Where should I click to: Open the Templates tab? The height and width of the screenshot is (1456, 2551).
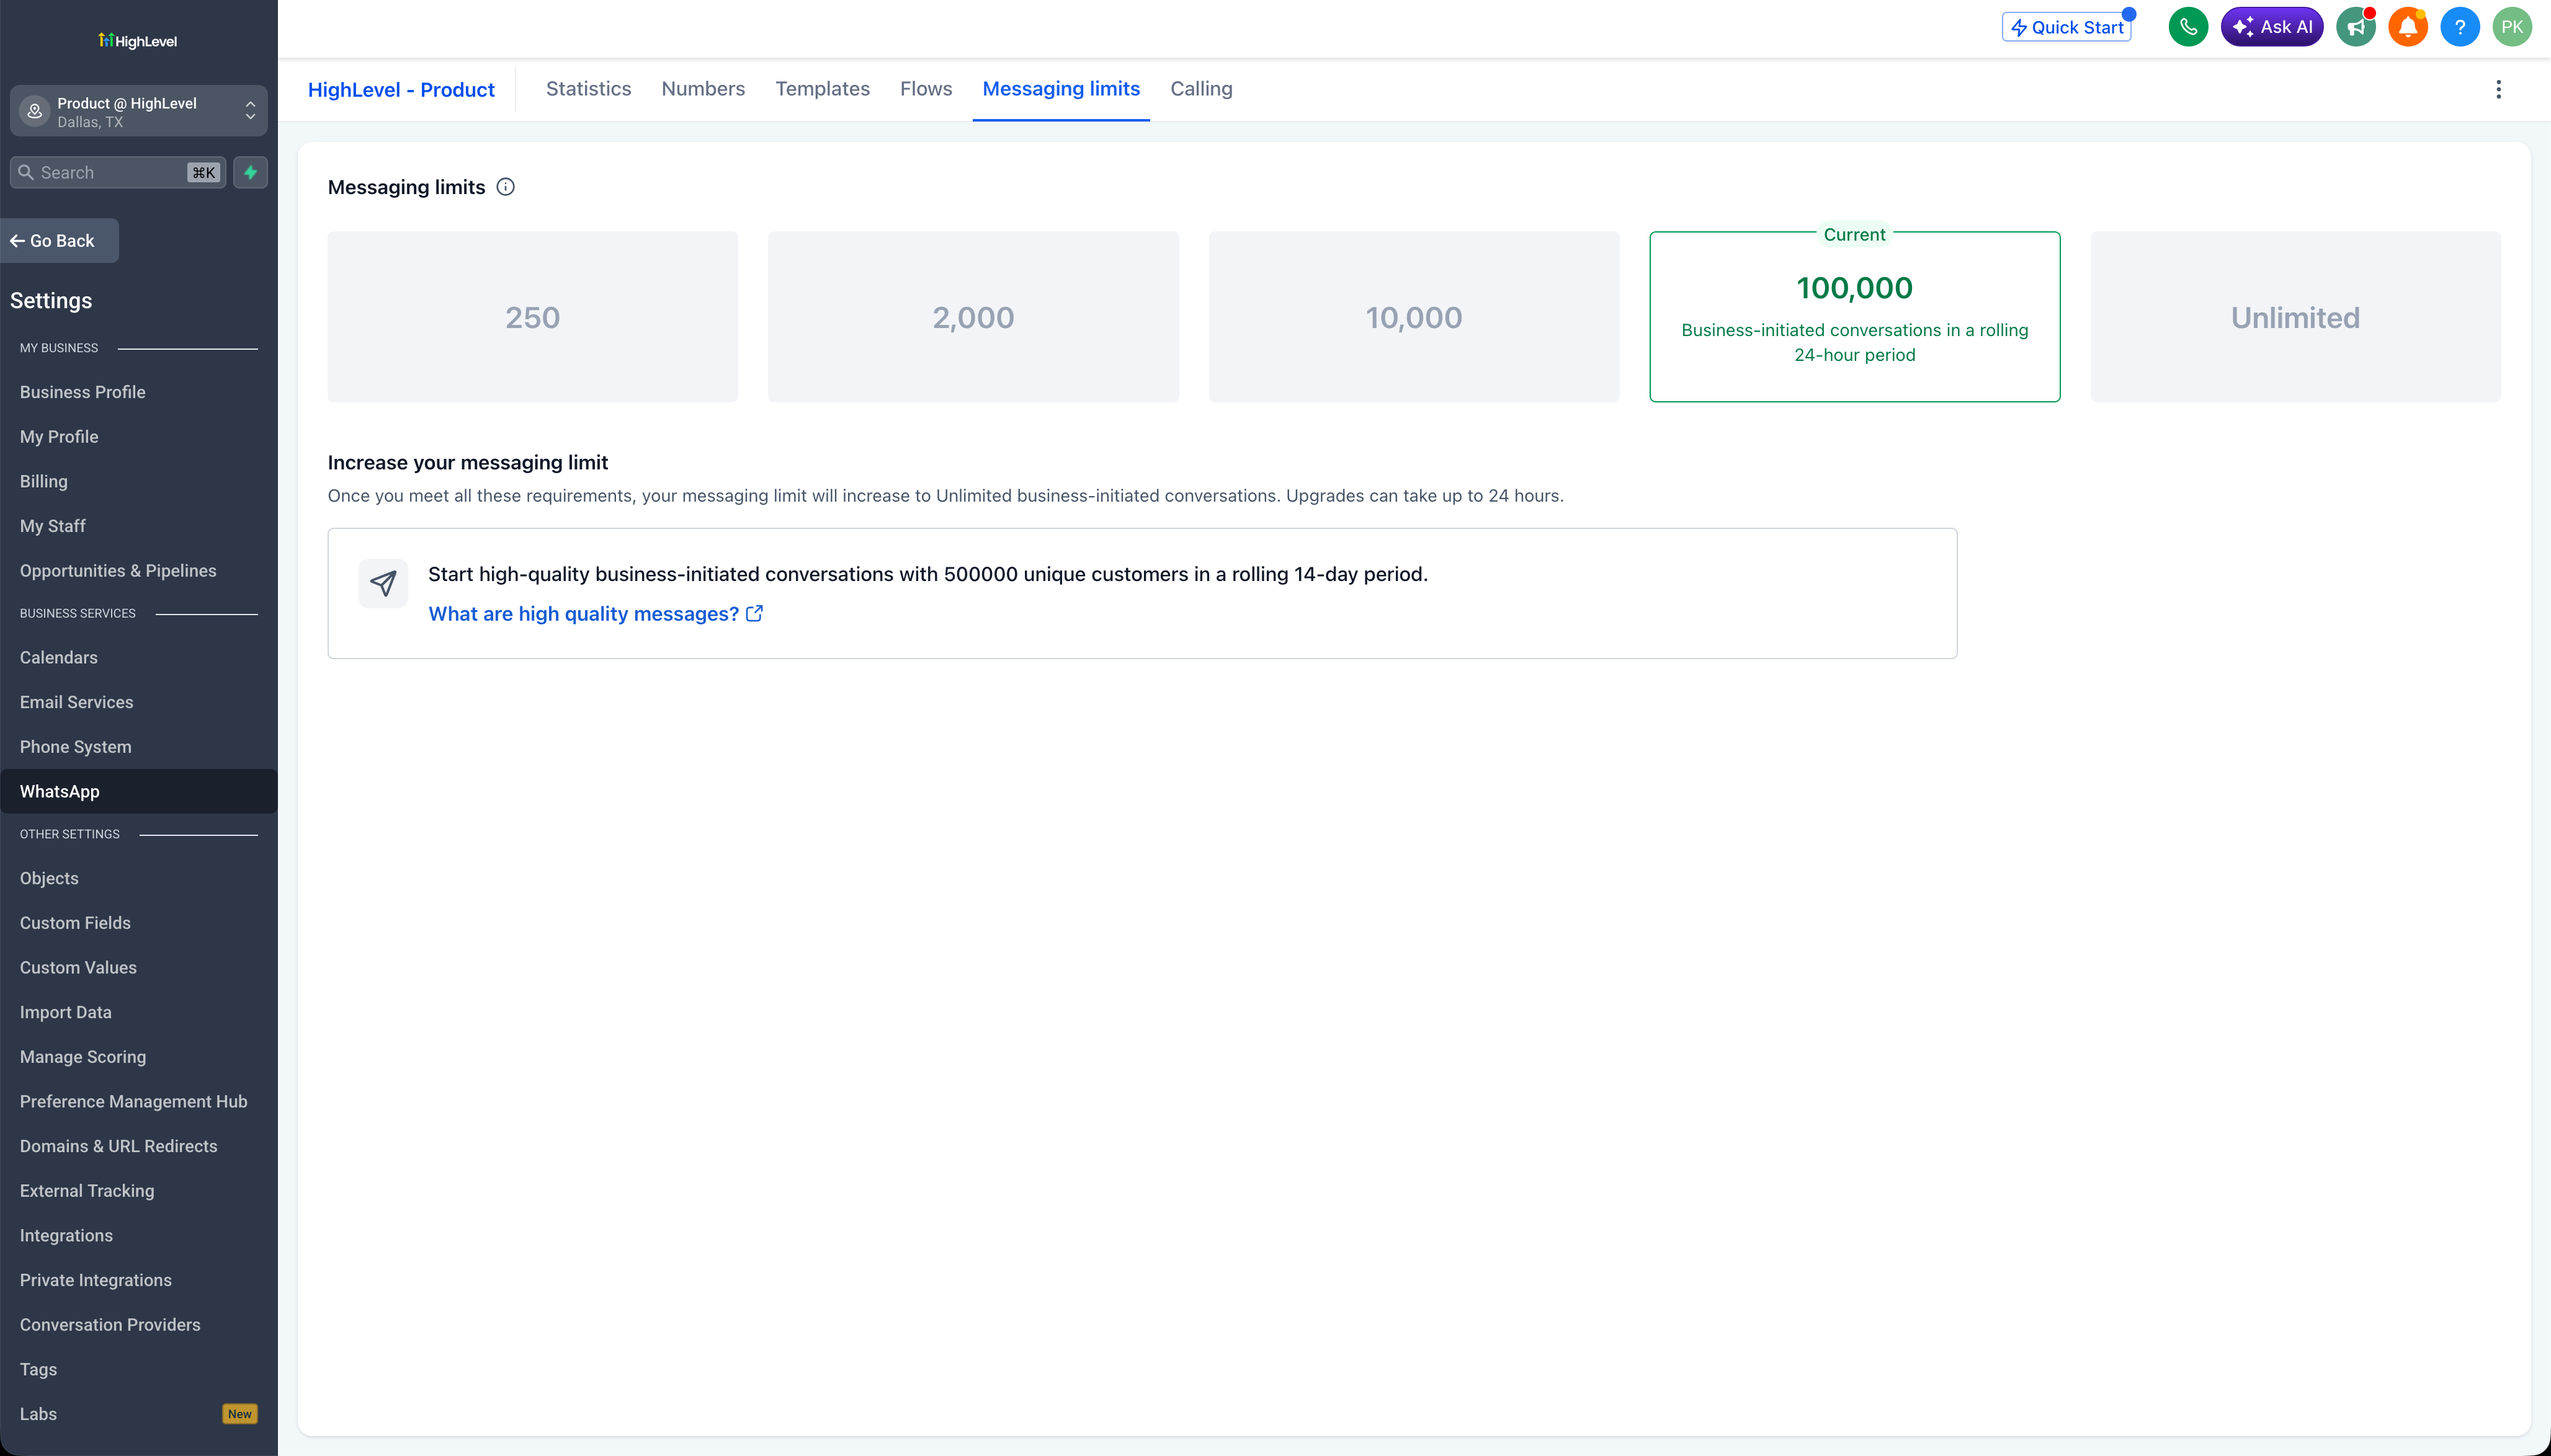(823, 89)
